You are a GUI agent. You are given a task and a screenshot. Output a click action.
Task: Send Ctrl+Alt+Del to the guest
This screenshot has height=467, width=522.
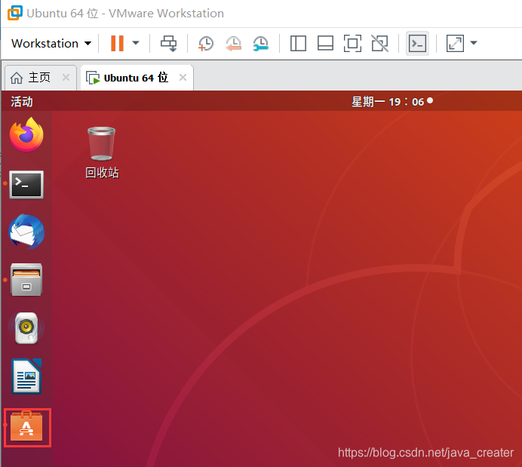pyautogui.click(x=169, y=43)
